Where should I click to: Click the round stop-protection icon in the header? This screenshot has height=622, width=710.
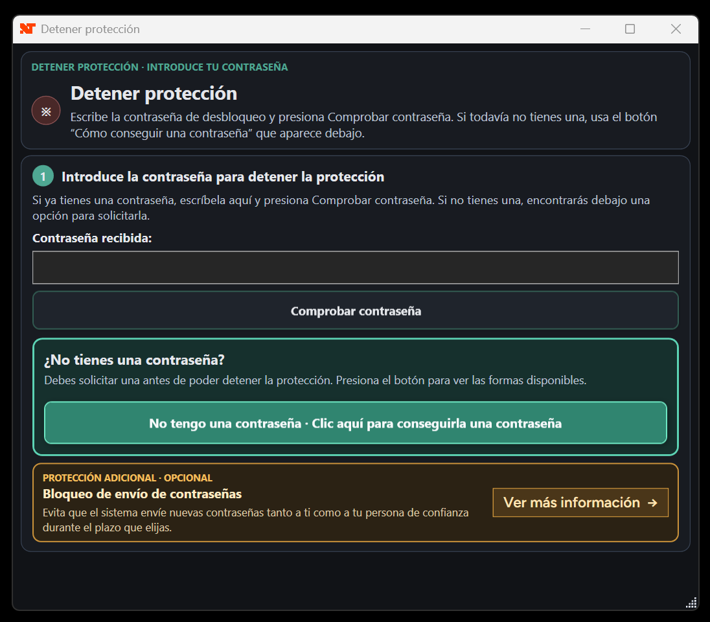click(46, 111)
